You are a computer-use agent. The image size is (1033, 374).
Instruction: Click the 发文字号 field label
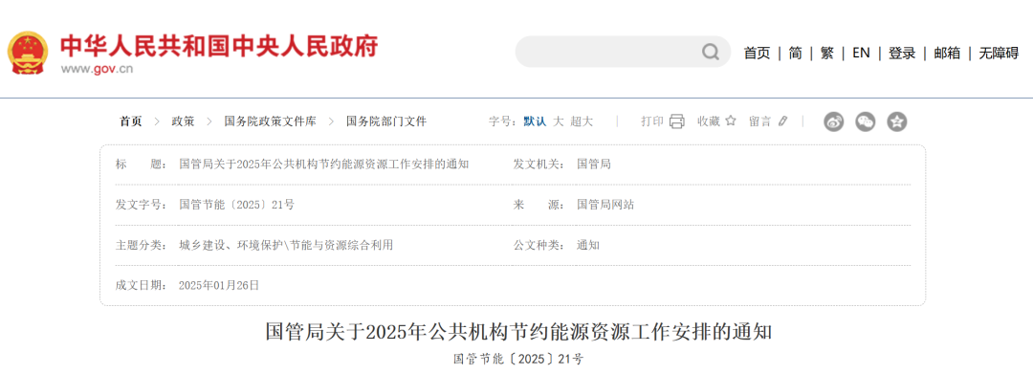point(141,205)
